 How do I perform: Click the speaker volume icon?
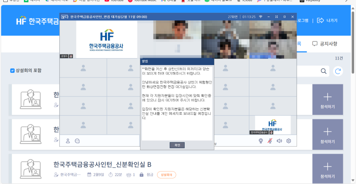coord(279,141)
